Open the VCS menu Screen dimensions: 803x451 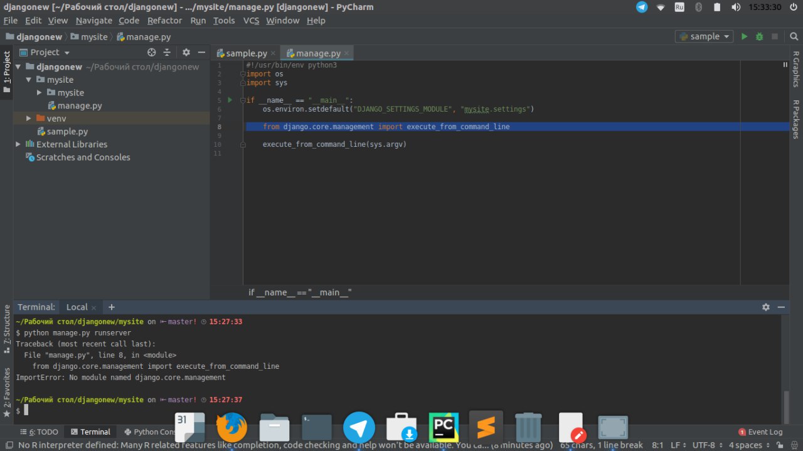(251, 20)
